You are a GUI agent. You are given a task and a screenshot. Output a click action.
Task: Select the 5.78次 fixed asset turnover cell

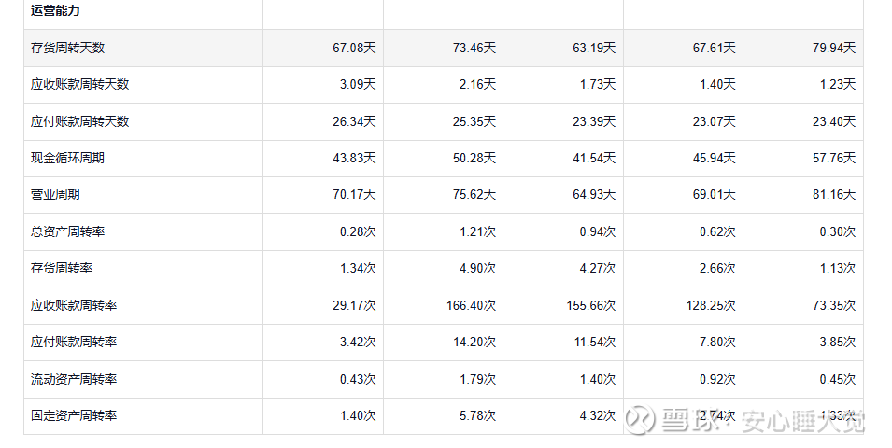click(x=478, y=415)
